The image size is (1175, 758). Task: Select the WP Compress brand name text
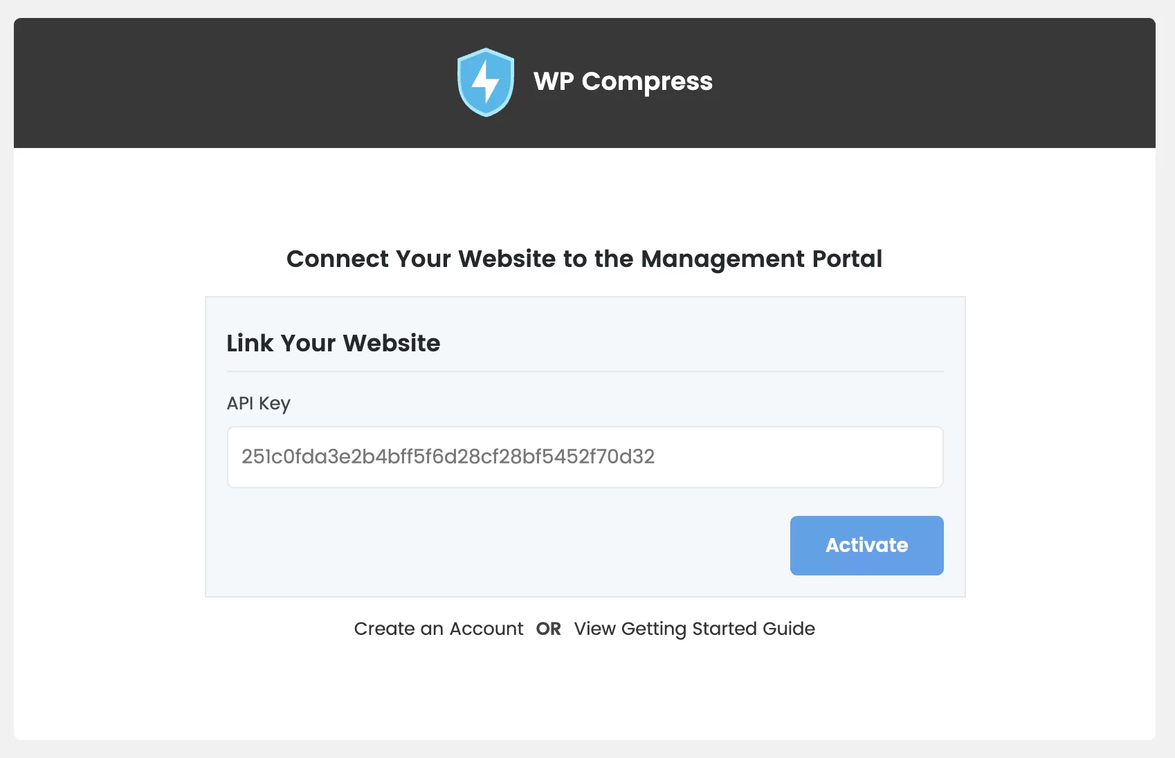coord(623,82)
